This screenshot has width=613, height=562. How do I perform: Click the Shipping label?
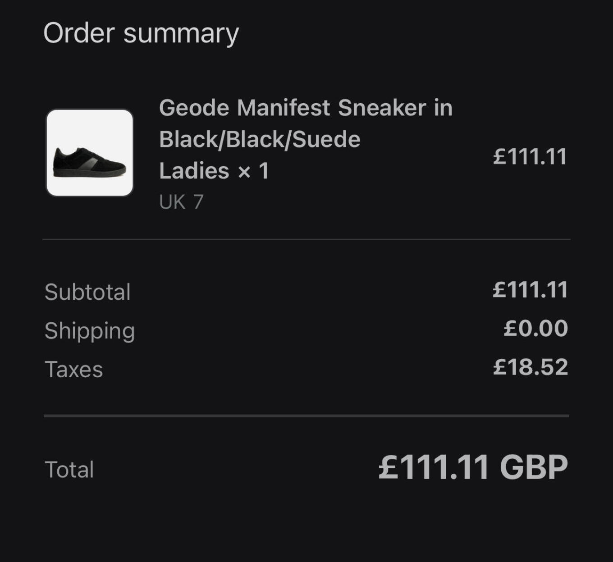coord(90,331)
